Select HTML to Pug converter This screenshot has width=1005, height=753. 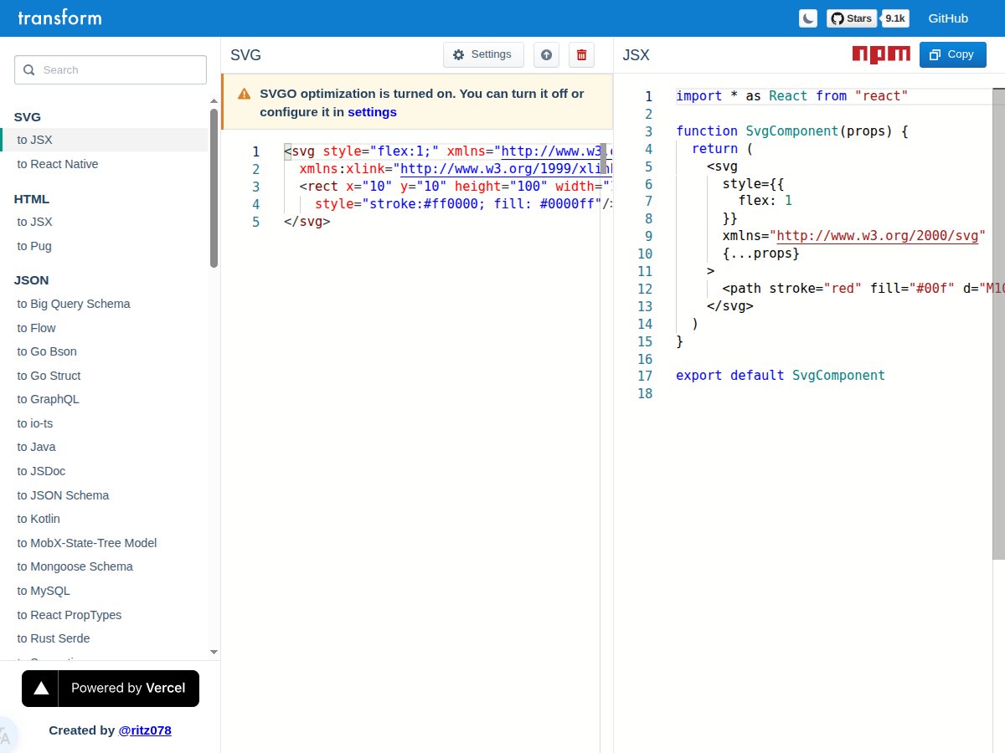click(34, 246)
